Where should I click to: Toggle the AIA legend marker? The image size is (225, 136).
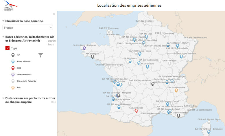pos(13,55)
